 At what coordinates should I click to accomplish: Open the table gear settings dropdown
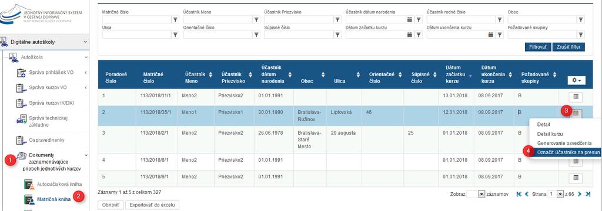576,80
